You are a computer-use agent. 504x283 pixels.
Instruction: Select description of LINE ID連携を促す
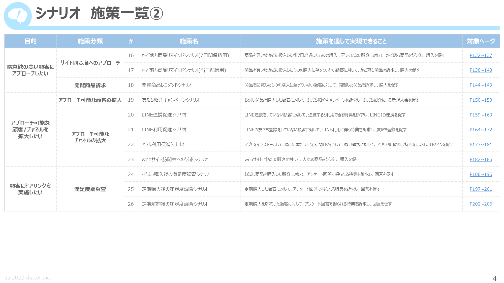coord(351,115)
